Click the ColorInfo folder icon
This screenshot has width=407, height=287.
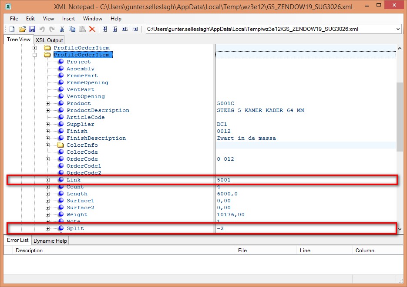61,145
